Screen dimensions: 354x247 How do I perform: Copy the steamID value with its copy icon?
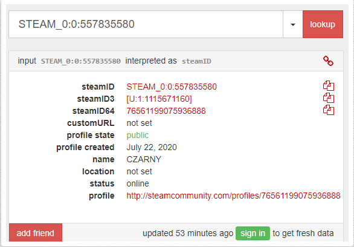(x=329, y=86)
